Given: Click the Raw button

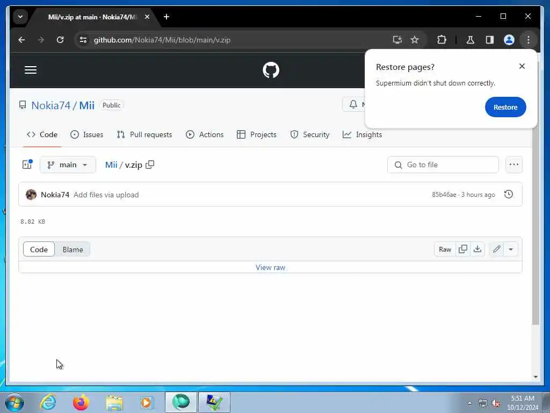Looking at the screenshot, I should pyautogui.click(x=445, y=249).
